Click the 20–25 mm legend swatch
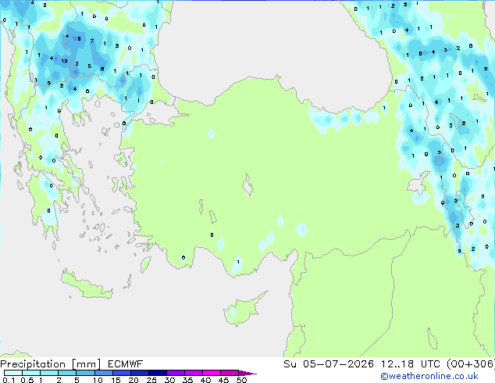 coord(139,373)
